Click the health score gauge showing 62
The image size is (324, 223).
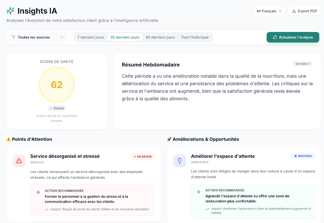point(57,84)
